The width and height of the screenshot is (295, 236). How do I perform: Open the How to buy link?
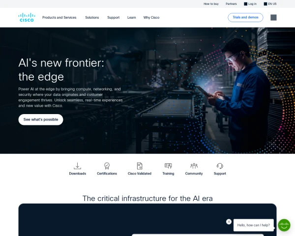pyautogui.click(x=211, y=4)
